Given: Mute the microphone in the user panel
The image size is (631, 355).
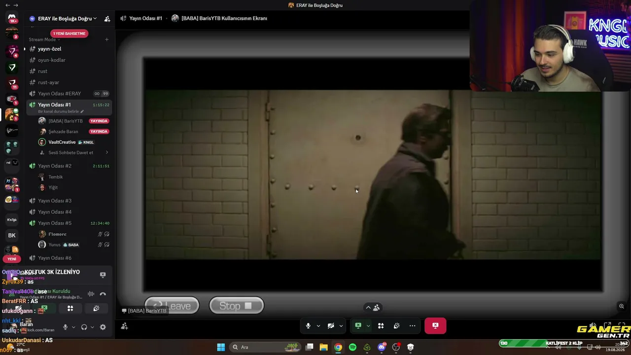Looking at the screenshot, I should pyautogui.click(x=65, y=327).
